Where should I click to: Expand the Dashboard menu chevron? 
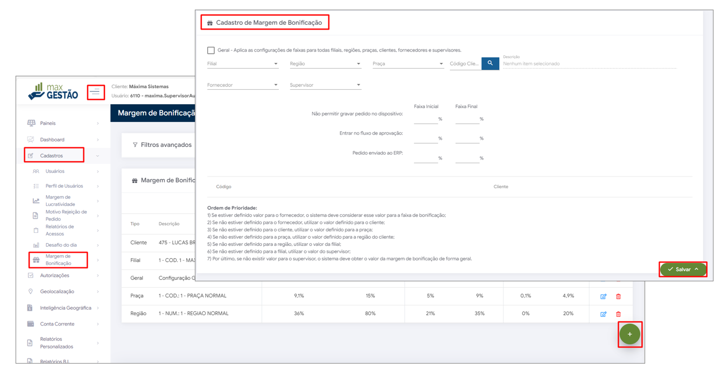[97, 140]
